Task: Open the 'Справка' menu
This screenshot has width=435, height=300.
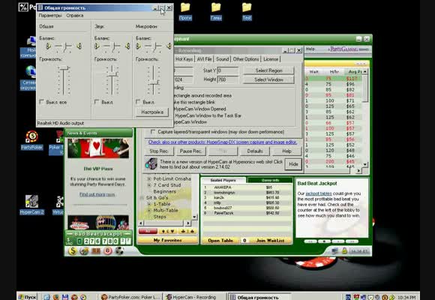Action: click(x=75, y=16)
